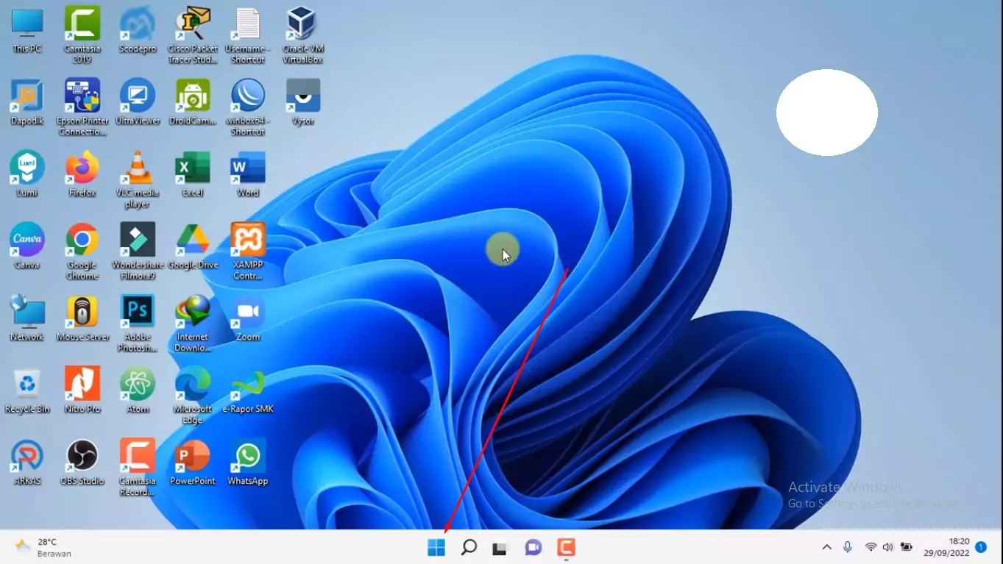Click the microphone tray icon
Viewport: 1003px width, 564px height.
(x=848, y=547)
